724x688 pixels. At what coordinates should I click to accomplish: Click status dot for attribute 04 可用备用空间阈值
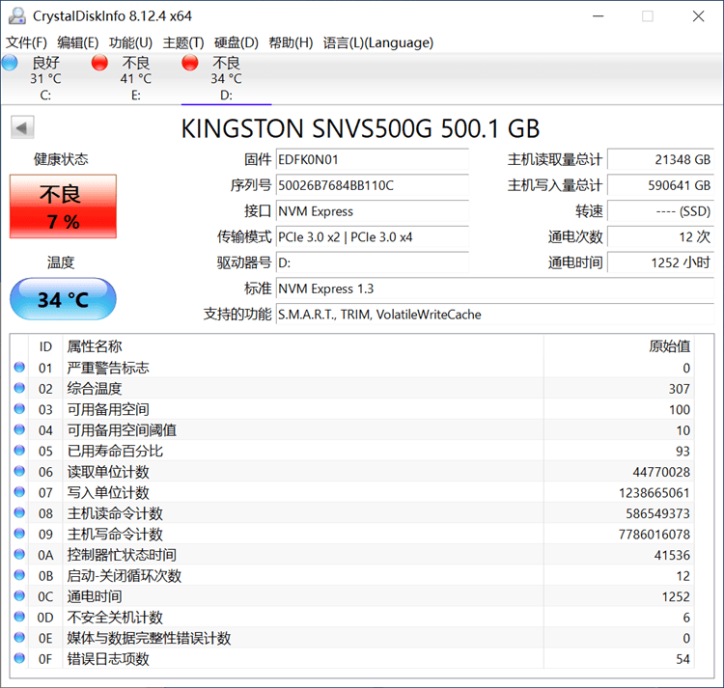click(19, 429)
